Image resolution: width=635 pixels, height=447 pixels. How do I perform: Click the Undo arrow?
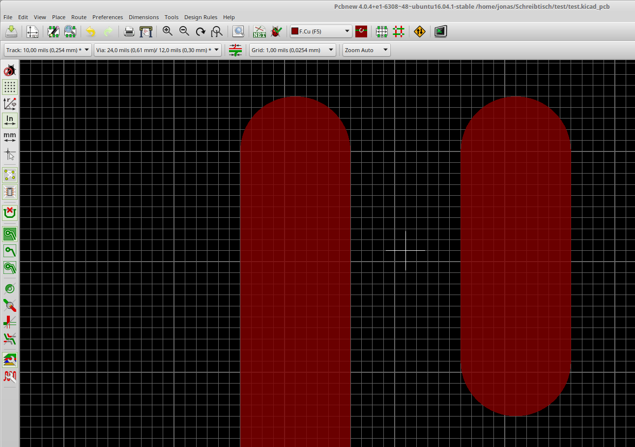[x=90, y=32]
